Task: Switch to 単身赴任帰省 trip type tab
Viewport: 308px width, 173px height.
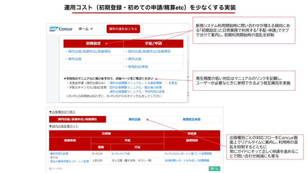Action: click(192, 119)
